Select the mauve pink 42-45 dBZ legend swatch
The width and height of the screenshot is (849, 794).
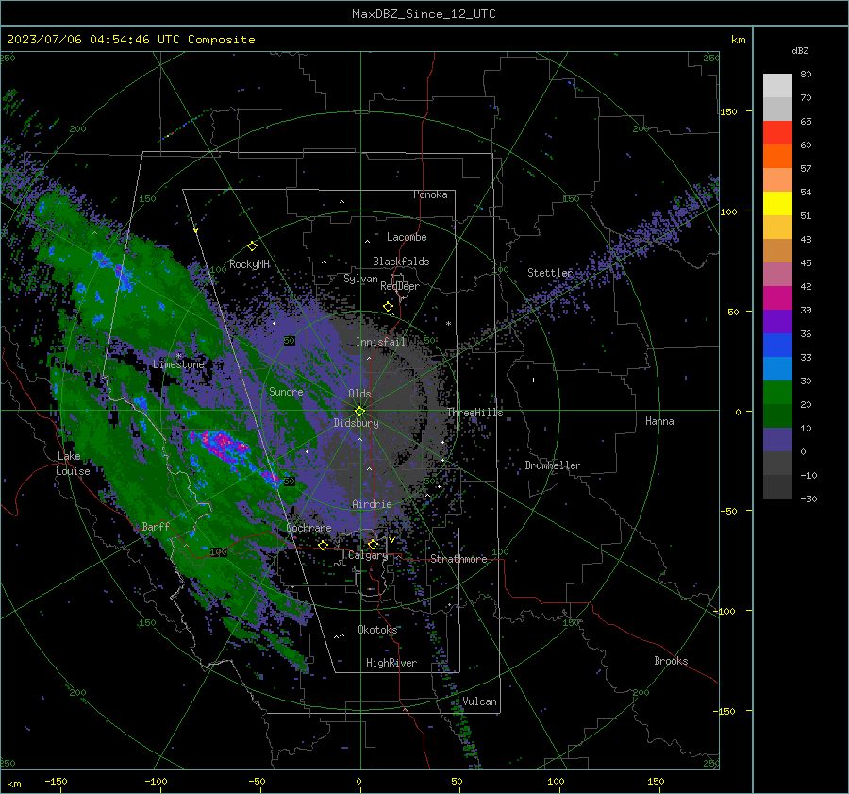777,274
